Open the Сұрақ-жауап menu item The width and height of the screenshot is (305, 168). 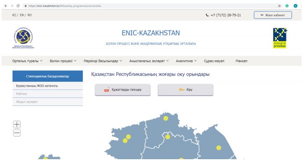point(214,61)
